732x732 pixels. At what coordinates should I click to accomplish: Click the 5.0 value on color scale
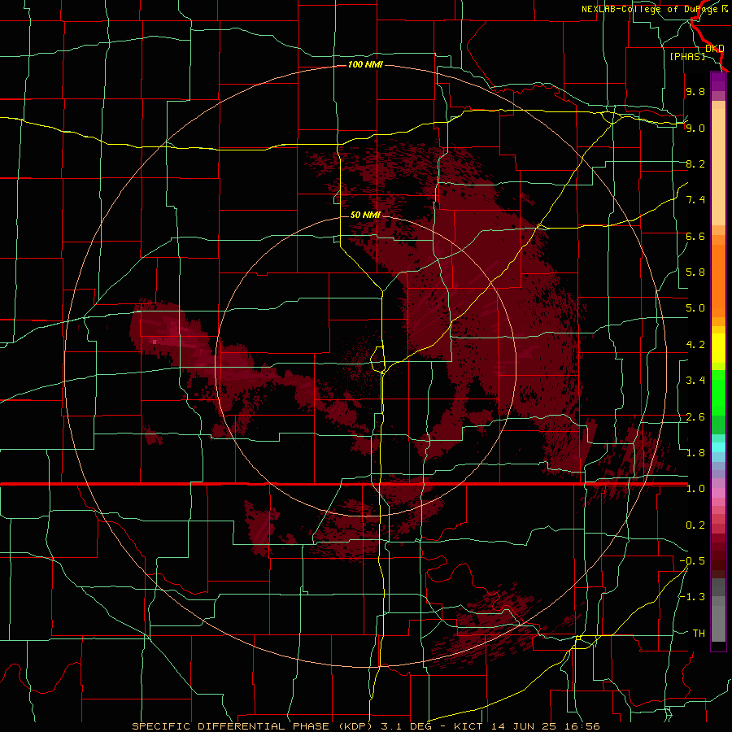(695, 308)
